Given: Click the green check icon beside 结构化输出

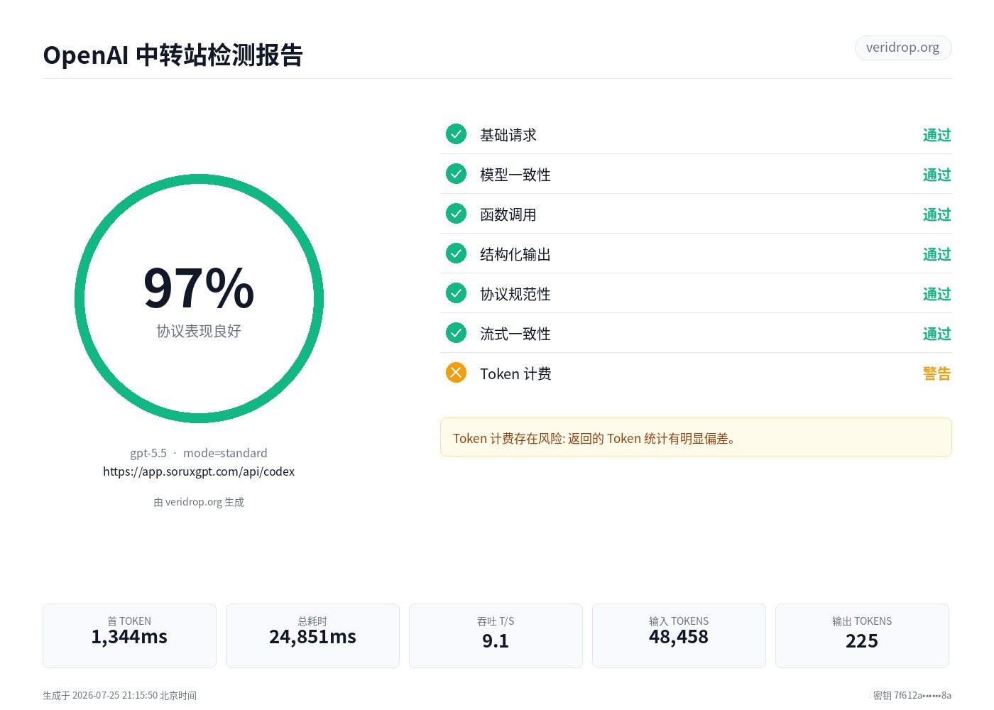Looking at the screenshot, I should pos(456,253).
